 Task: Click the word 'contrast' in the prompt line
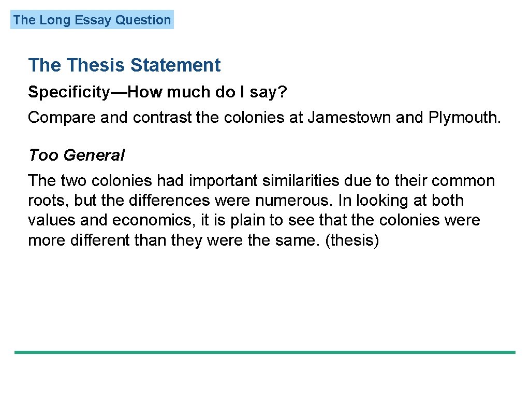pos(162,118)
